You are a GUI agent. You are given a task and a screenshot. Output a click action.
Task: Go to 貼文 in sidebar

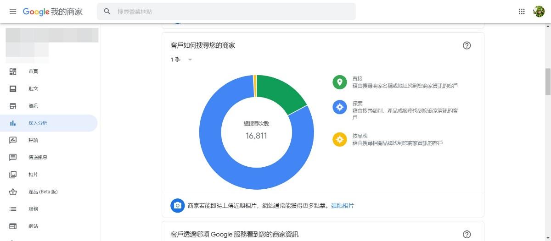[x=33, y=88]
